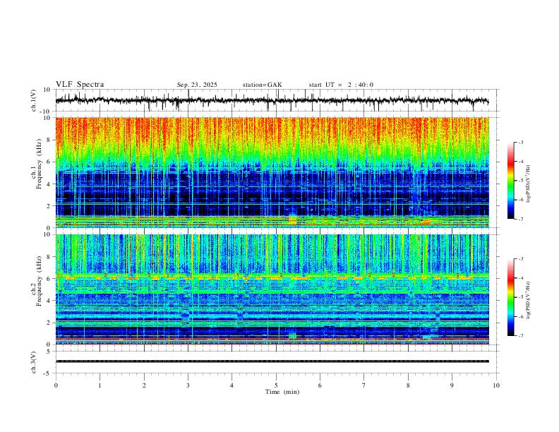Click the 'Time (min)' axis label
559x432 pixels.
pyautogui.click(x=282, y=392)
